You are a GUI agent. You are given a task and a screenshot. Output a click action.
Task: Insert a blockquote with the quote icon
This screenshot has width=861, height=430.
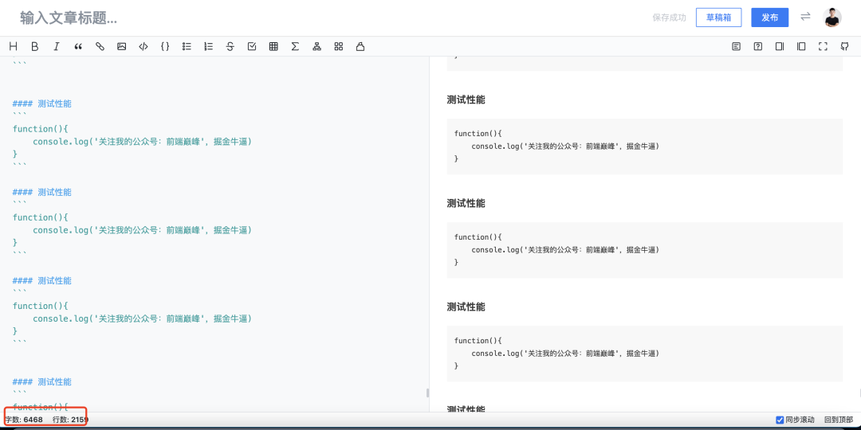coord(78,47)
